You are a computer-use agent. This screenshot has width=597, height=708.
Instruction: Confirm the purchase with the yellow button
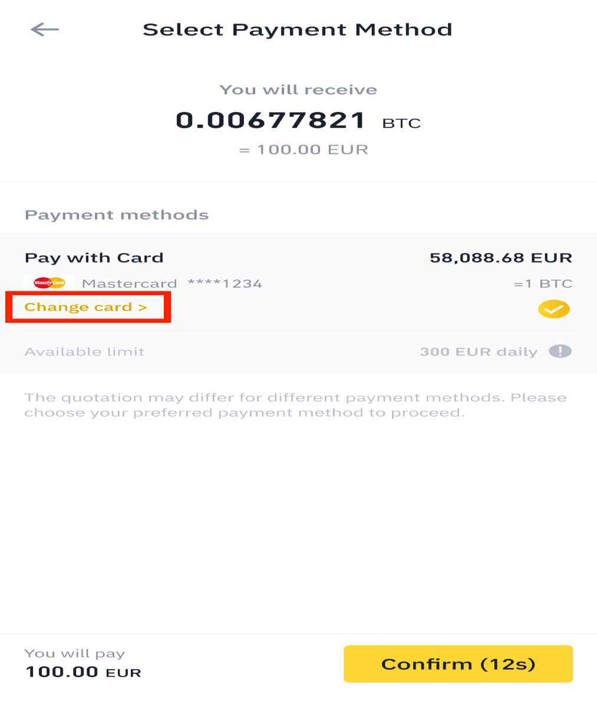(458, 664)
